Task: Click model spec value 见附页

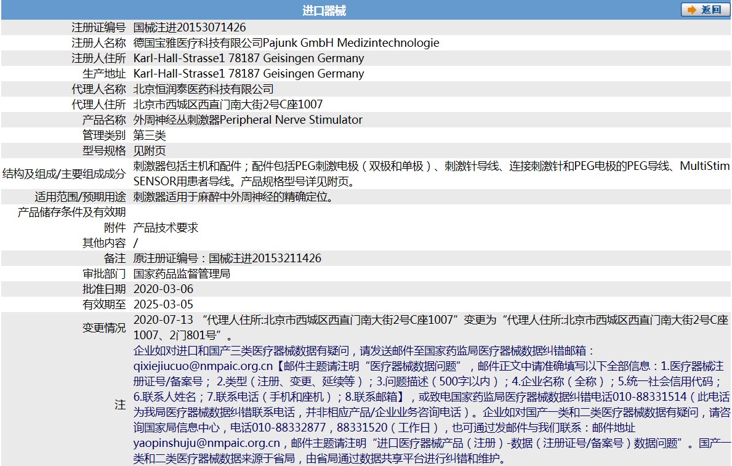Action: coord(150,151)
